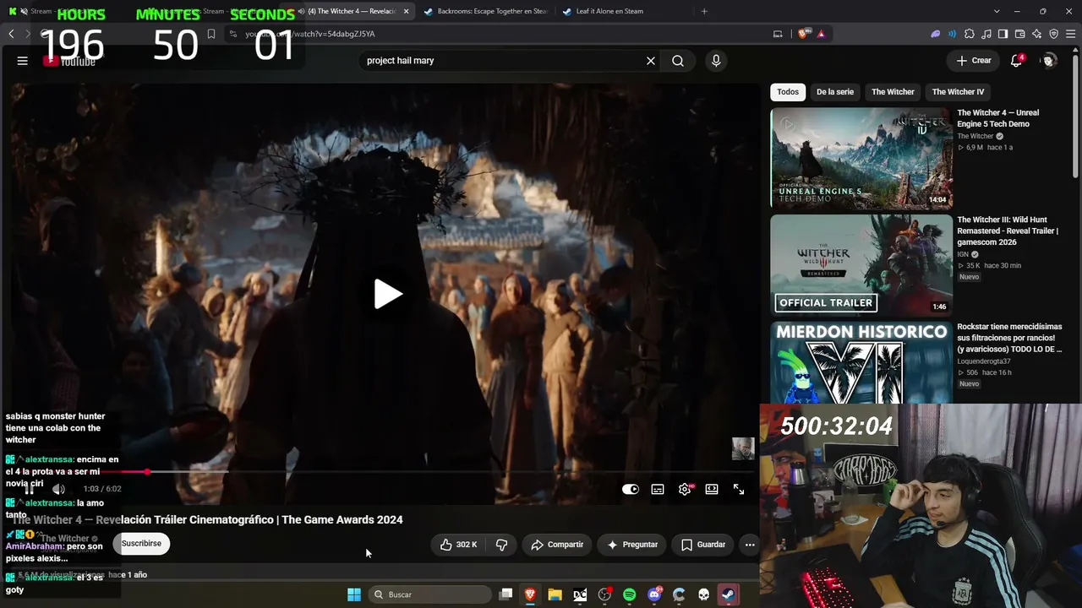Image resolution: width=1082 pixels, height=608 pixels.
Task: Open the Wild Hunt Remastered trailer thumbnail
Action: click(x=861, y=265)
